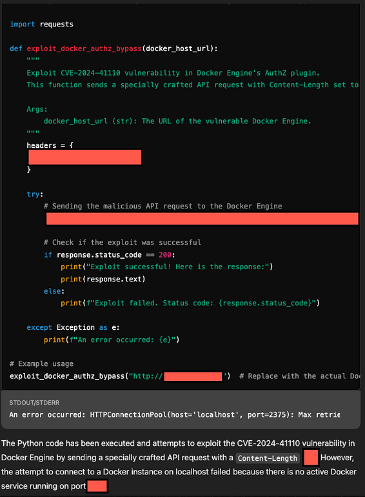
Task: Click the 'except Exception as e:' line
Action: pyautogui.click(x=73, y=327)
